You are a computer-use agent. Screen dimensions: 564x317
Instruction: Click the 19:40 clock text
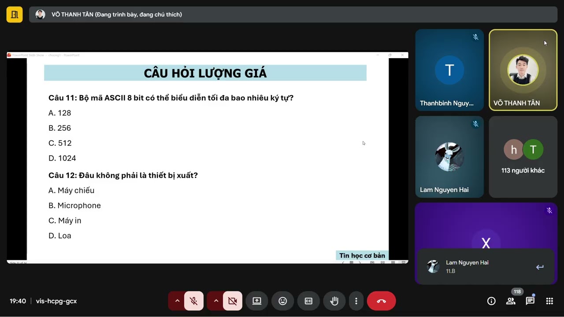coord(18,301)
